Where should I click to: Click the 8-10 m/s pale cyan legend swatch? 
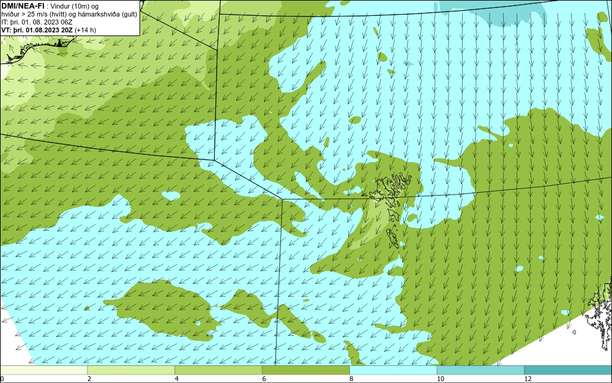pyautogui.click(x=394, y=370)
